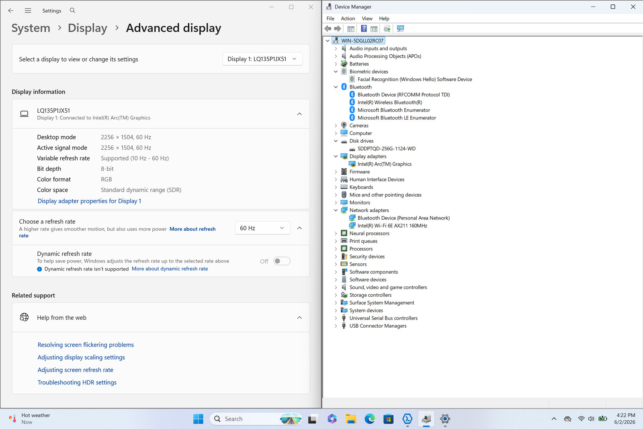
Task: Open the Hot weather widget
Action: 29,419
